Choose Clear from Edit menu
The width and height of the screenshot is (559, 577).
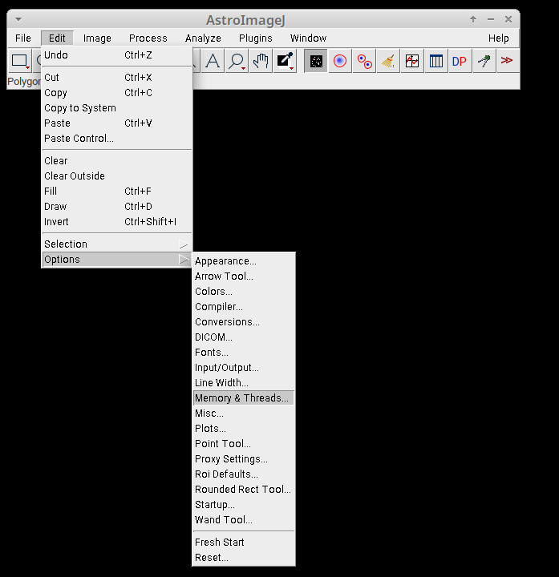pyautogui.click(x=117, y=161)
